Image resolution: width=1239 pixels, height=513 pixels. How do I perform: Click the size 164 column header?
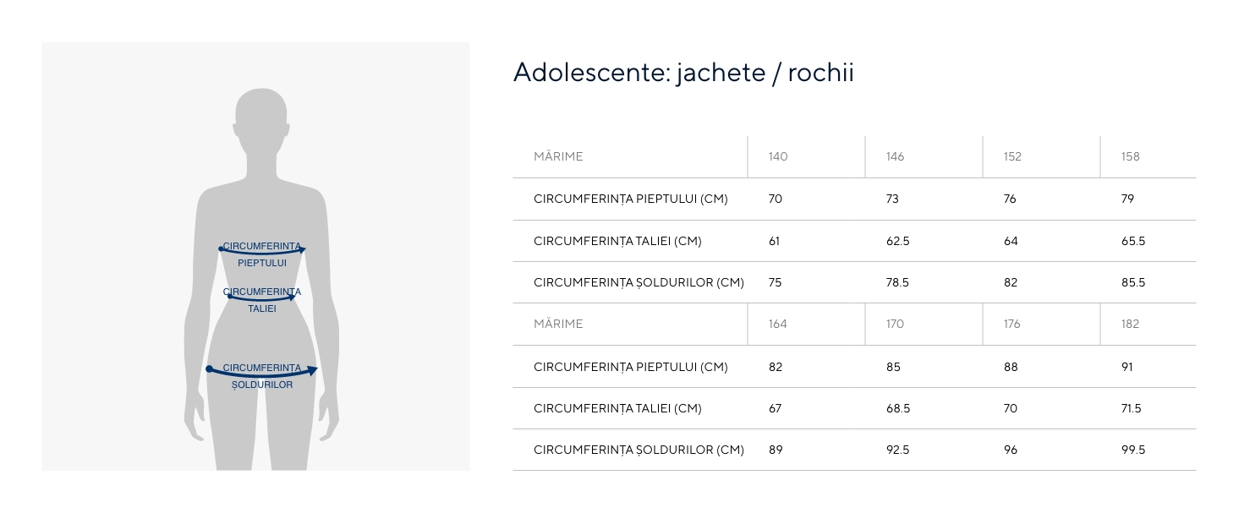coord(778,324)
